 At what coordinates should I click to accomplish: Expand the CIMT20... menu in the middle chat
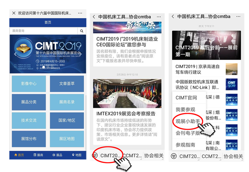(x=110, y=155)
